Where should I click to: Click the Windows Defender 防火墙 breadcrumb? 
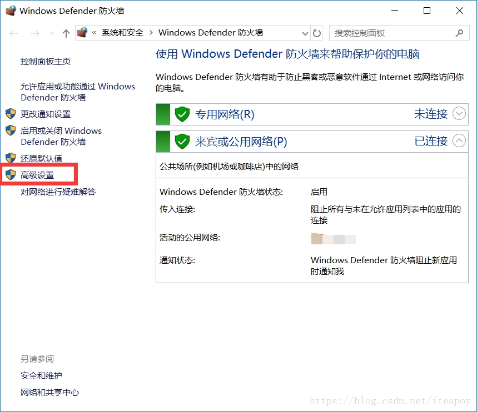coord(211,33)
